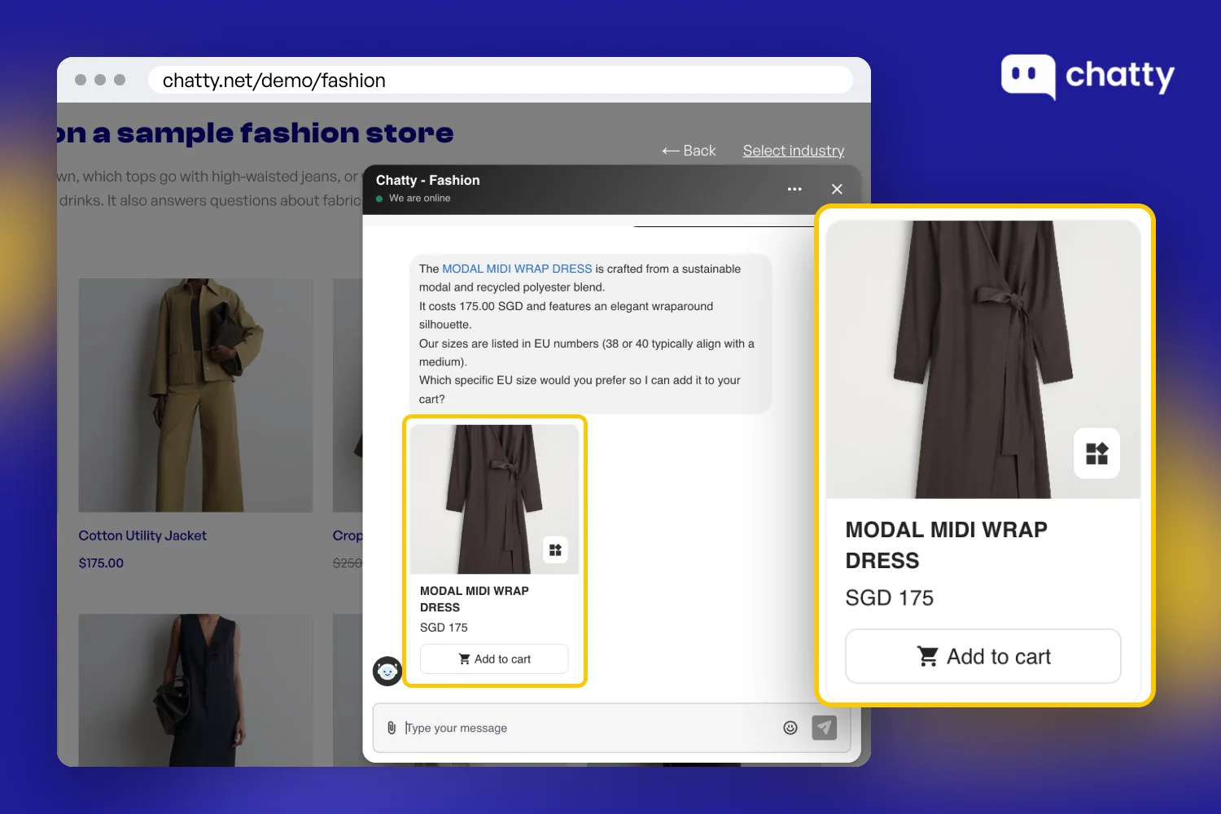Click the similar-items icon on small dress card
The image size is (1221, 814).
point(555,549)
